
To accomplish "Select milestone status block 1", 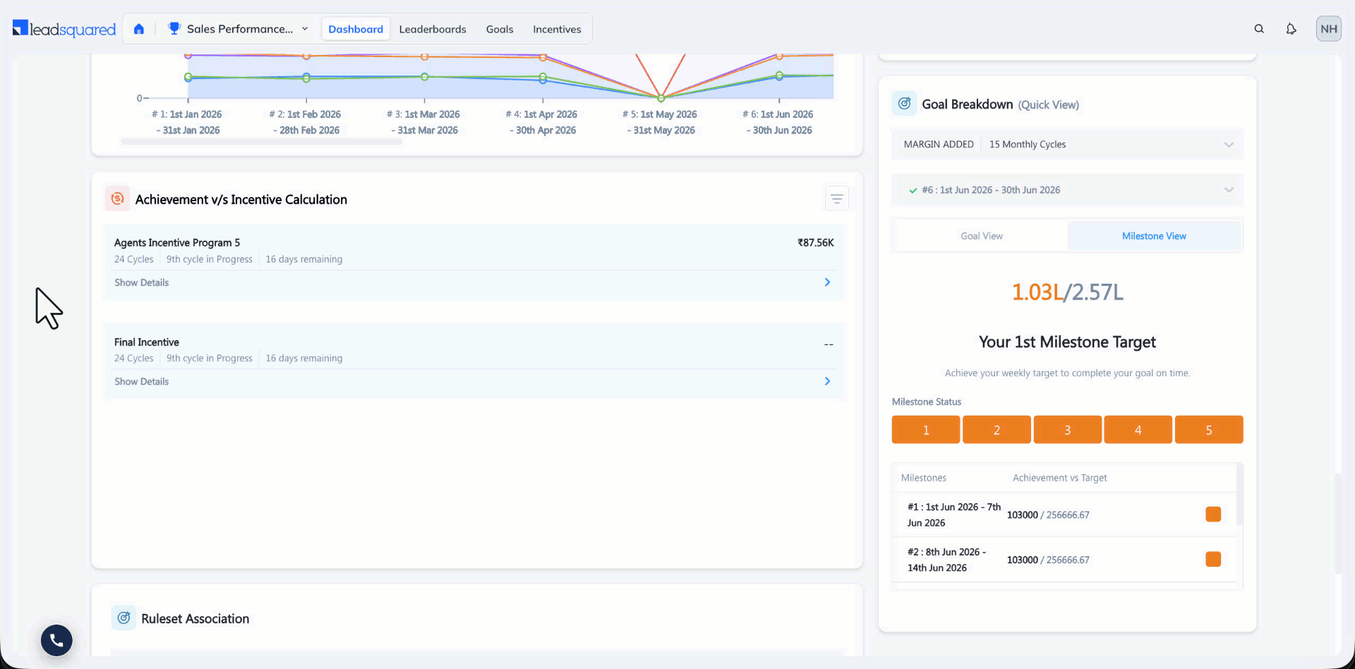I will [x=926, y=430].
